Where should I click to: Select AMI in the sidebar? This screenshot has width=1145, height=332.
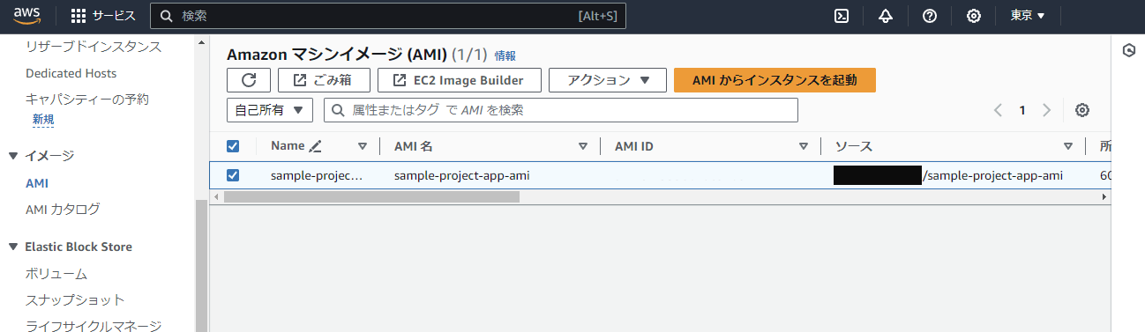[37, 183]
